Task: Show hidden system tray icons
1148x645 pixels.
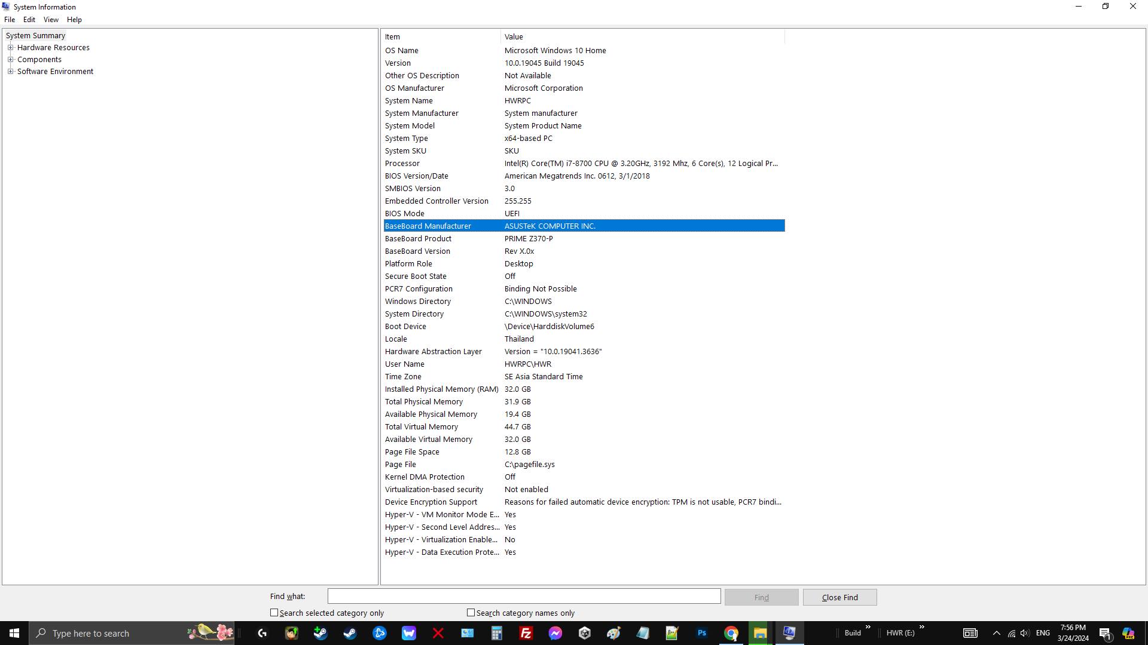Action: coord(996,633)
